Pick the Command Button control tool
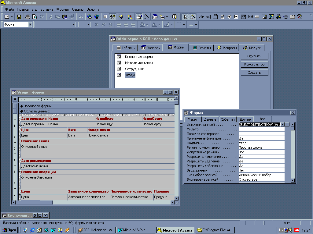The width and height of the screenshot is (313, 234). point(257,17)
